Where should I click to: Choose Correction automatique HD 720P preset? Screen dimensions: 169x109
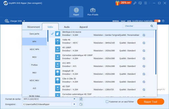(102, 95)
